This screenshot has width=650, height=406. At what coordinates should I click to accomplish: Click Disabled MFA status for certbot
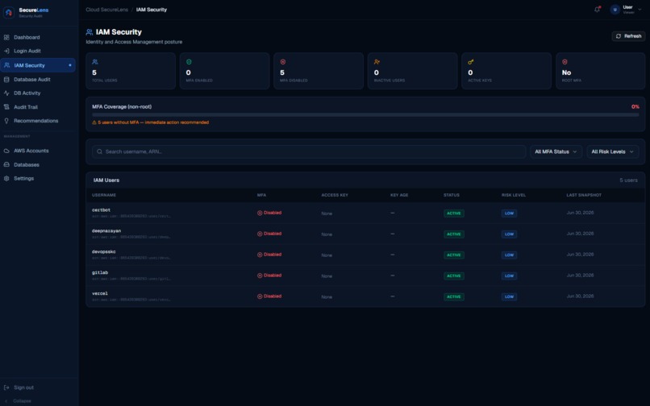coord(269,213)
